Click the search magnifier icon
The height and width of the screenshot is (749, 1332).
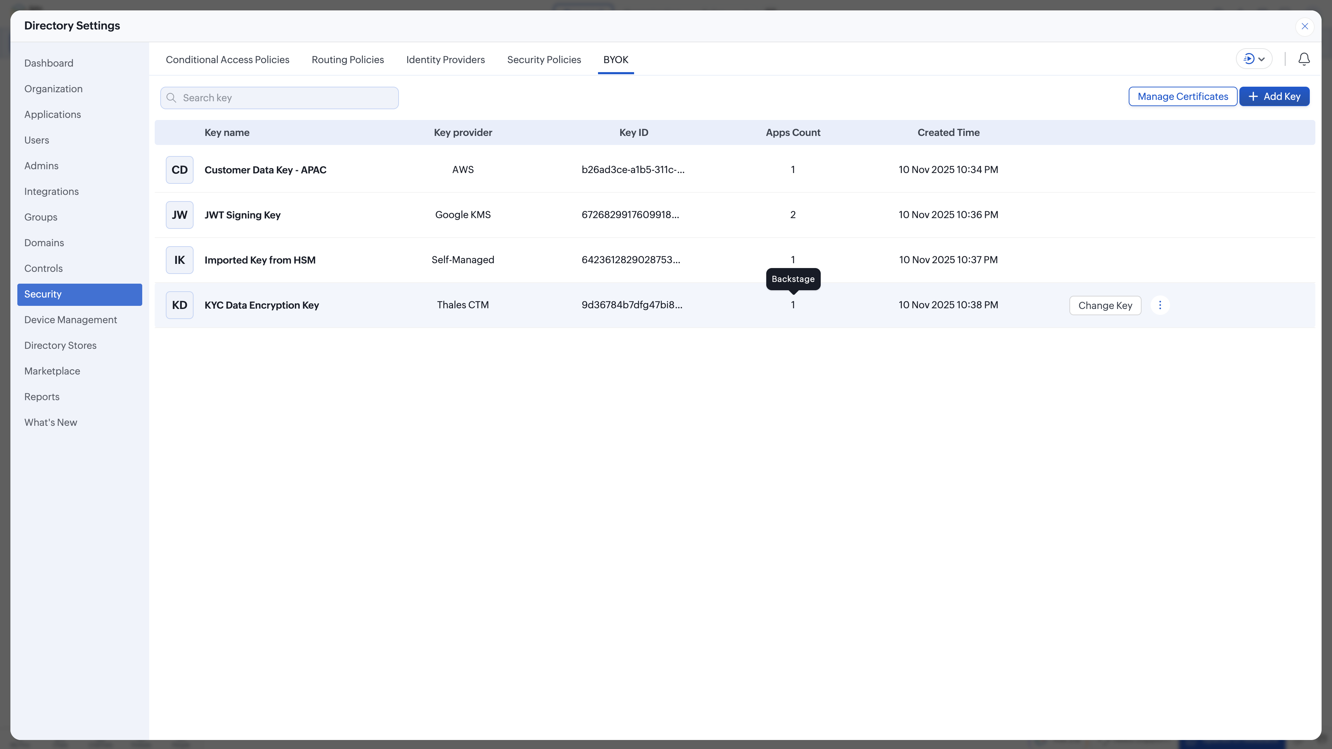(x=171, y=98)
